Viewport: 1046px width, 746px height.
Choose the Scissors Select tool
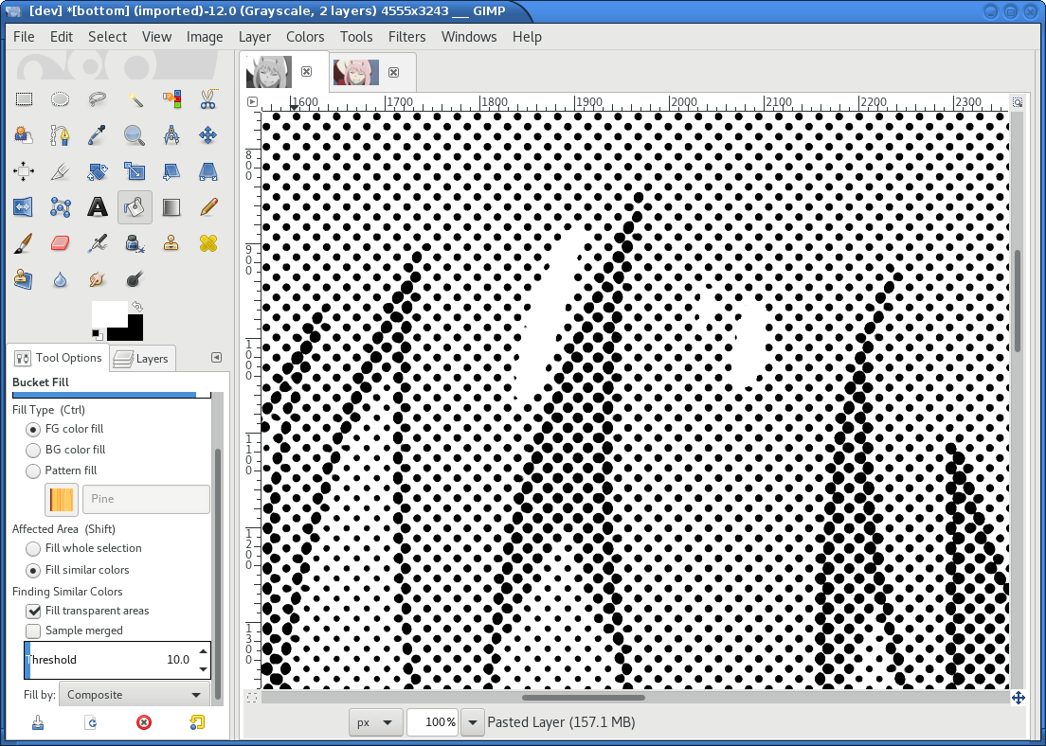208,99
